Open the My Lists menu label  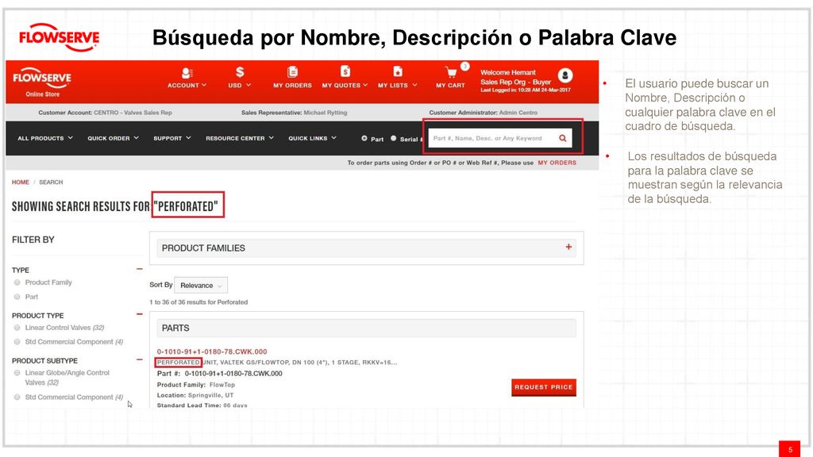click(x=398, y=86)
